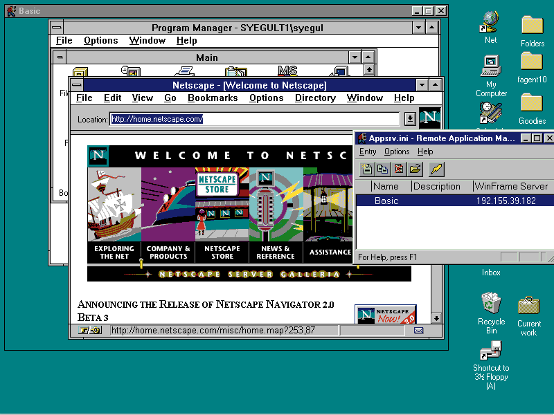Click the Appsrv.ini window title bar icon
This screenshot has height=415, width=554.
(361, 138)
